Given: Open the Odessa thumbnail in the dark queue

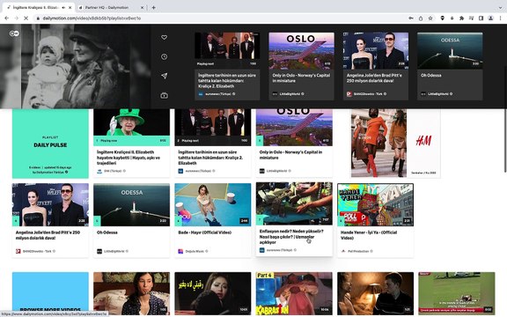Looking at the screenshot, I should click(450, 50).
